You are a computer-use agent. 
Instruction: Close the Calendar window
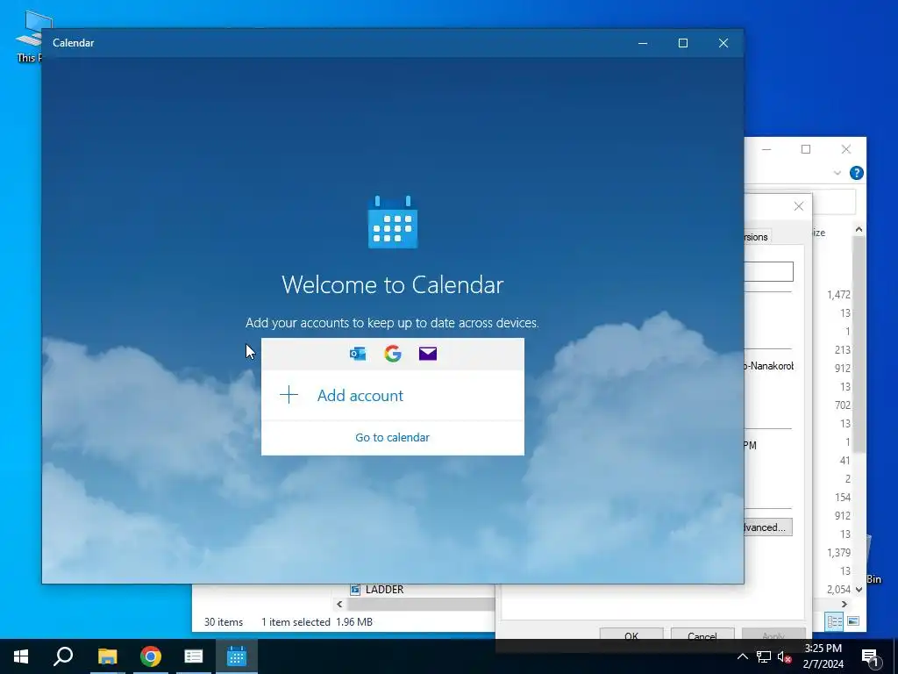tap(723, 43)
